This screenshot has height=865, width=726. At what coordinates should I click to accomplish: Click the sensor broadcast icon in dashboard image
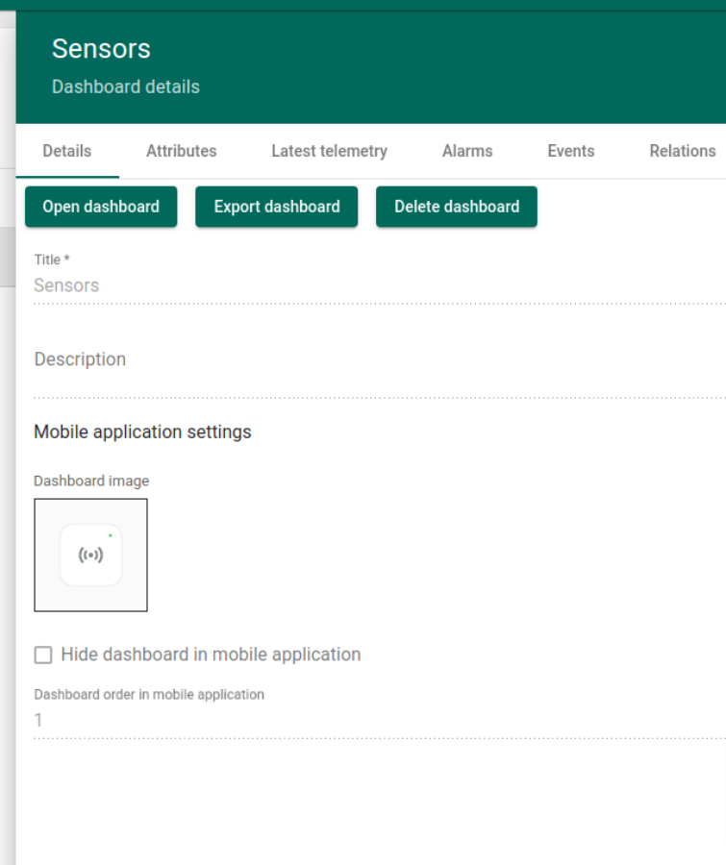coord(91,556)
